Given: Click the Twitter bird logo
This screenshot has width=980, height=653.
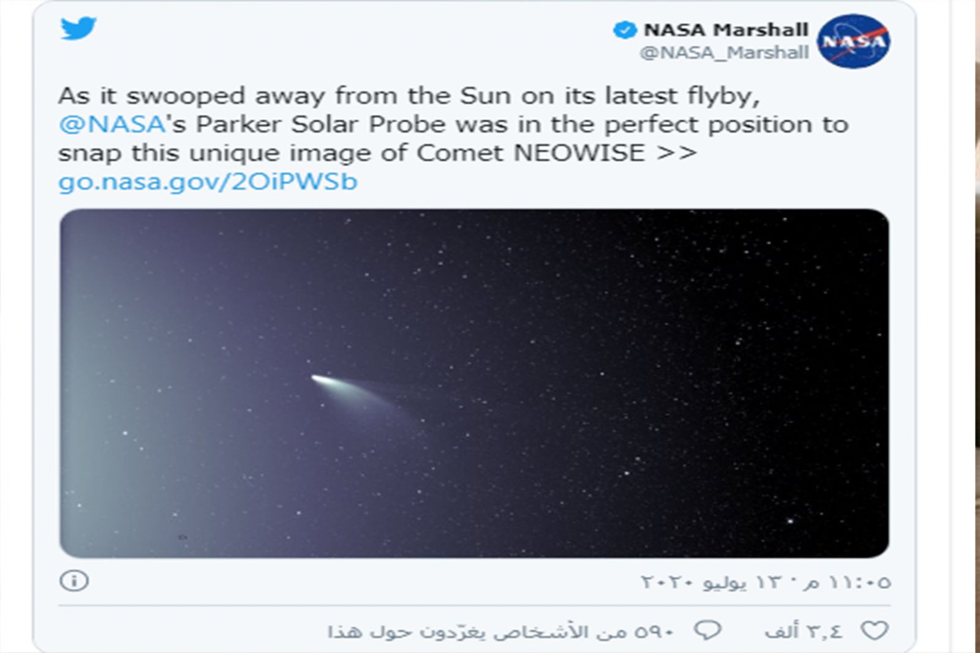Looking at the screenshot, I should 78,28.
